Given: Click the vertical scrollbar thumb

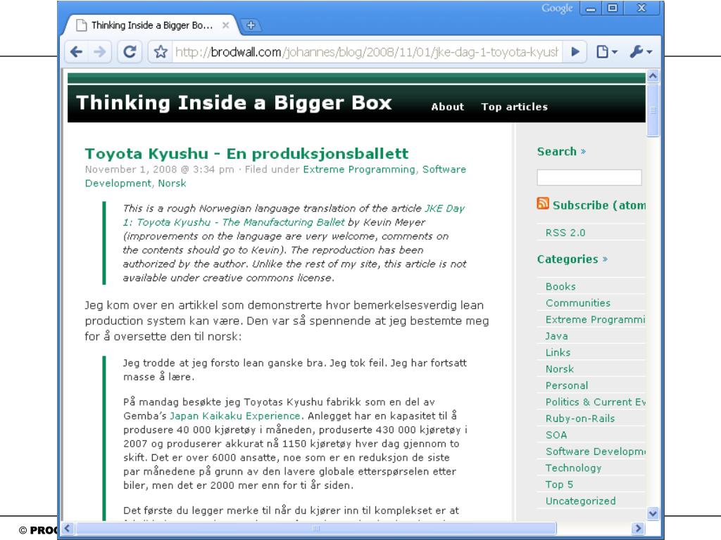Looking at the screenshot, I should pyautogui.click(x=653, y=110).
